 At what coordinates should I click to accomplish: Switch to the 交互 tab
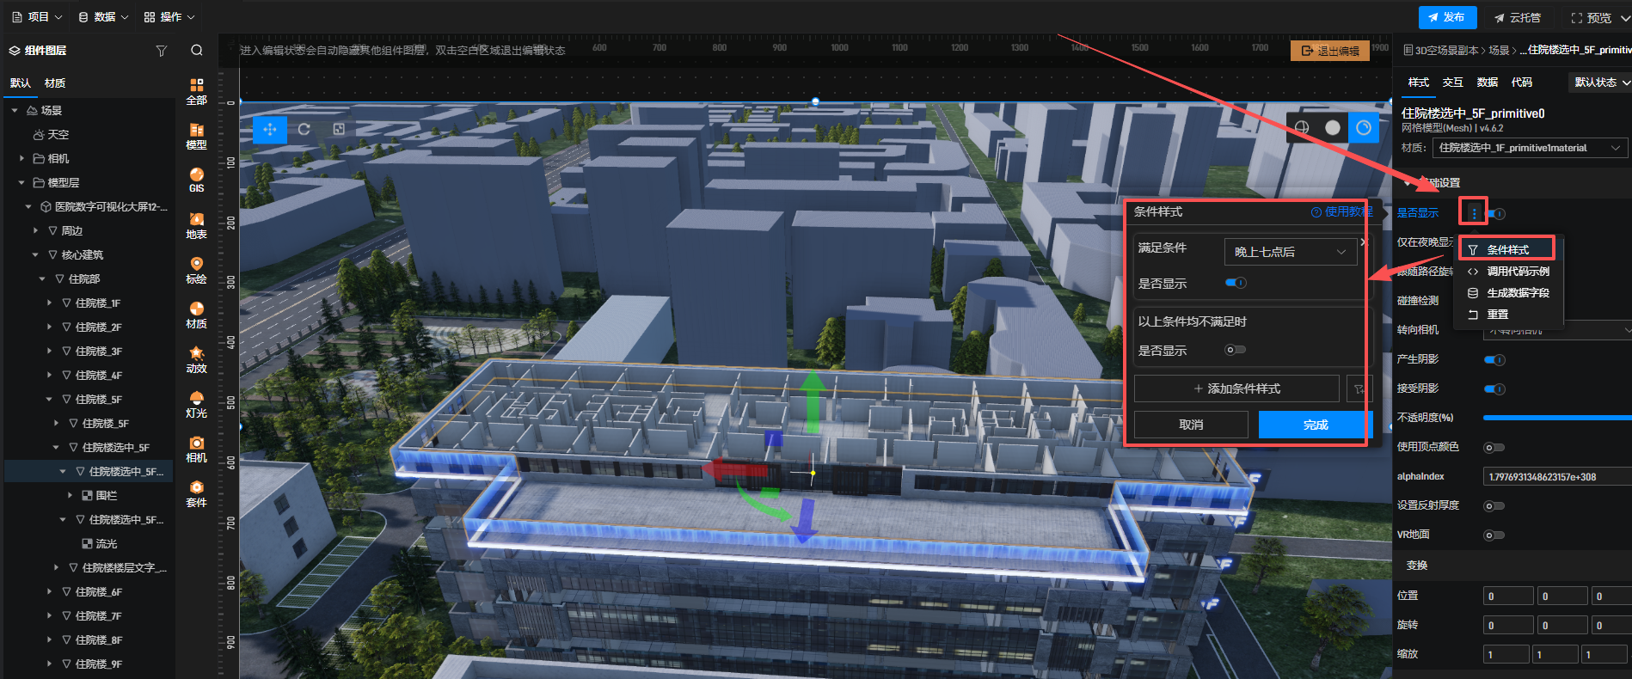point(1452,83)
